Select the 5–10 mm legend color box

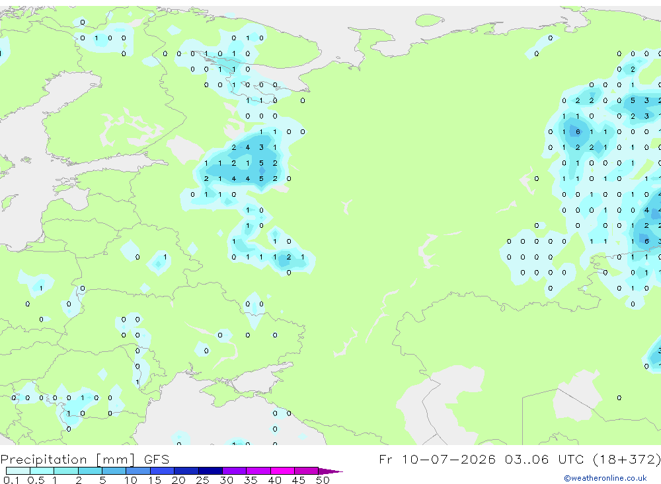(x=114, y=471)
